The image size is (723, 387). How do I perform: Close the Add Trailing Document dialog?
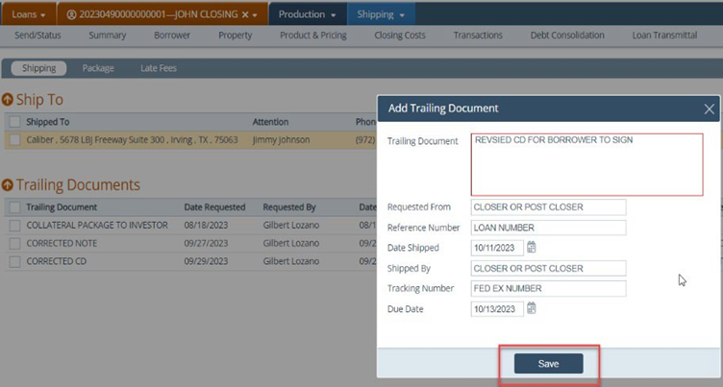pos(710,109)
